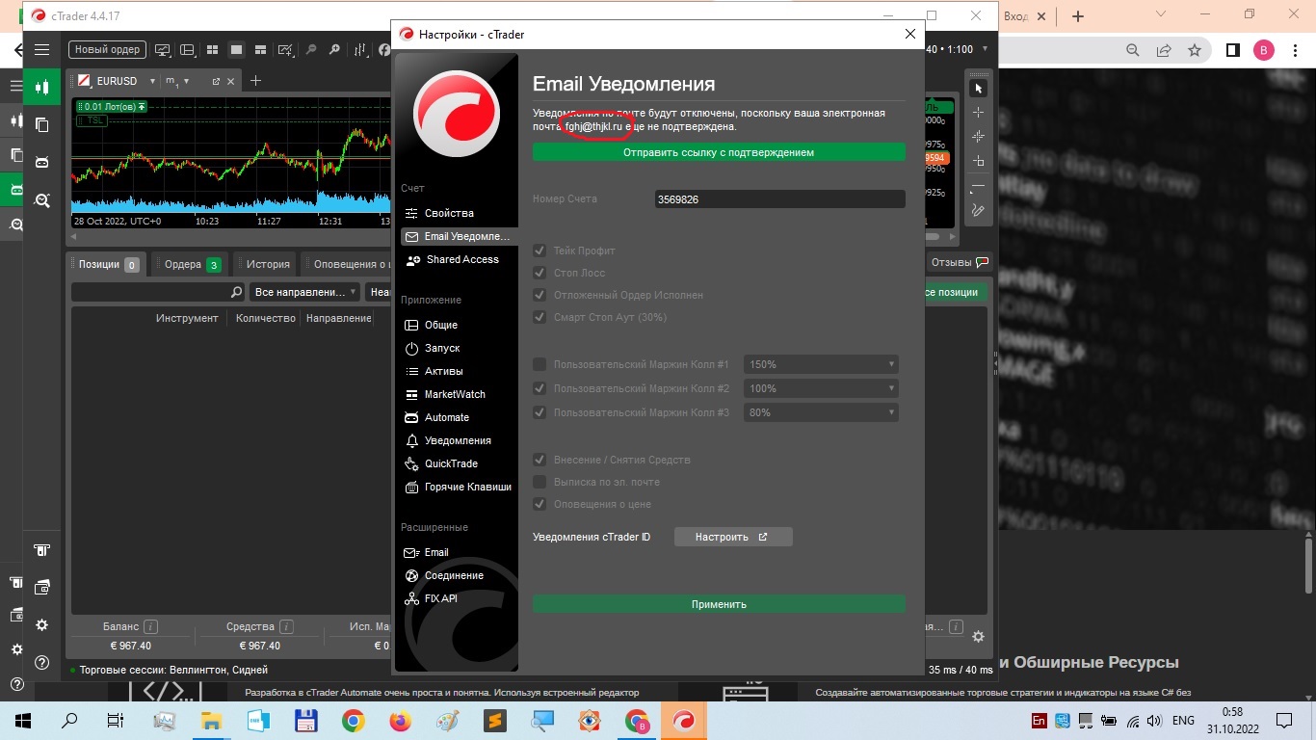Open the 150% margin call dropdown
1316x740 pixels.
point(821,364)
